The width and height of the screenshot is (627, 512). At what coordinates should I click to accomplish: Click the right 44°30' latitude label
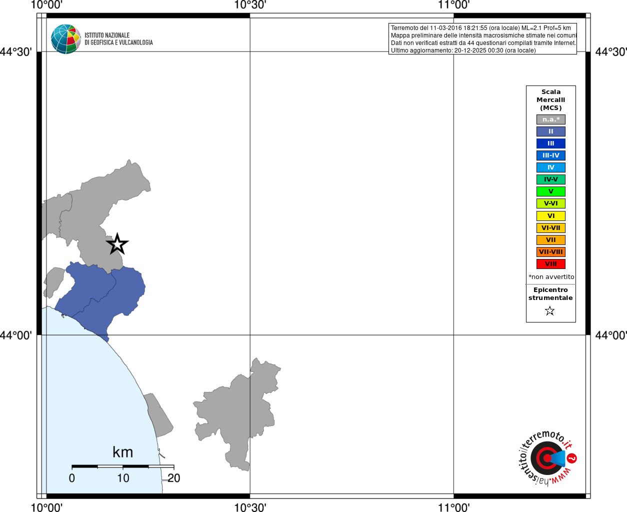click(x=610, y=52)
